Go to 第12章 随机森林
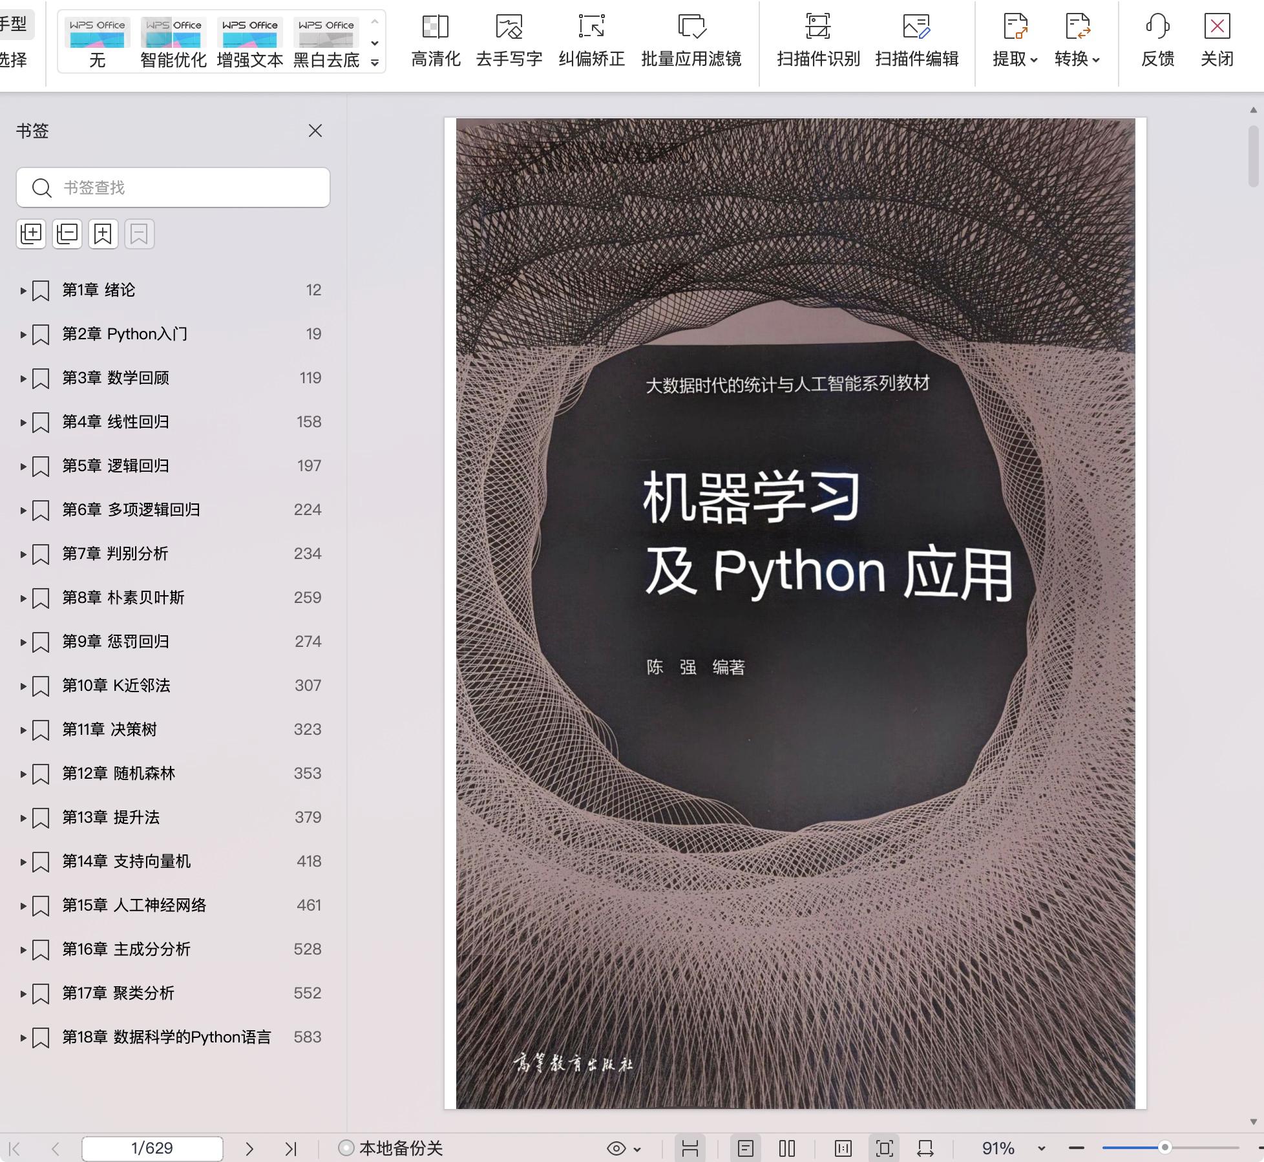 coord(119,774)
